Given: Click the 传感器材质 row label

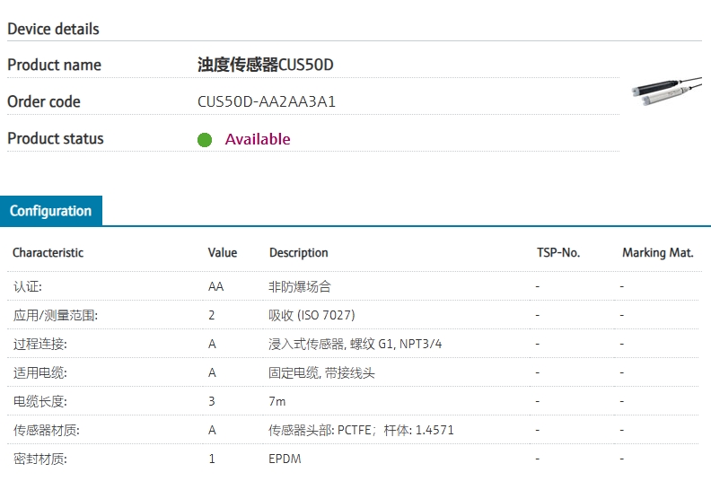Looking at the screenshot, I should tap(47, 431).
